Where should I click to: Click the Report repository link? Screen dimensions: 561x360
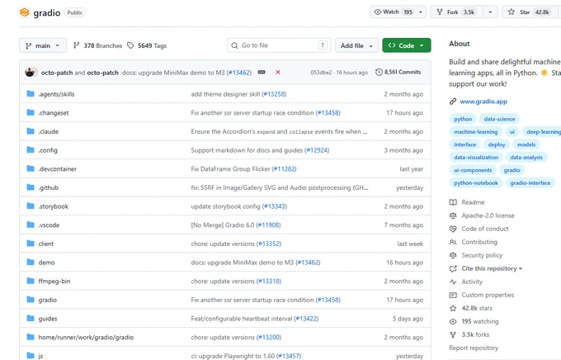(474, 348)
